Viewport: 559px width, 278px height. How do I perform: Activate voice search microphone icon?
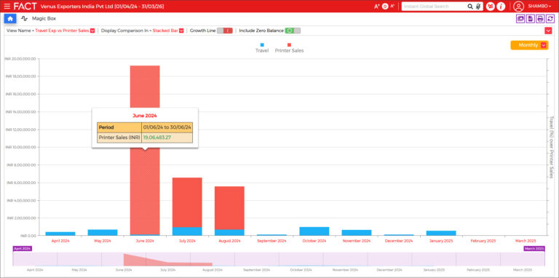click(478, 7)
